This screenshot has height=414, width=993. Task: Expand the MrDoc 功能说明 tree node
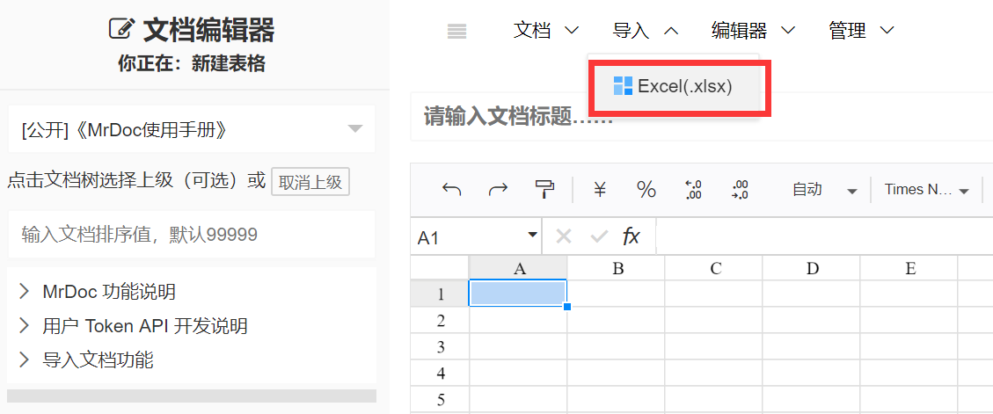24,291
